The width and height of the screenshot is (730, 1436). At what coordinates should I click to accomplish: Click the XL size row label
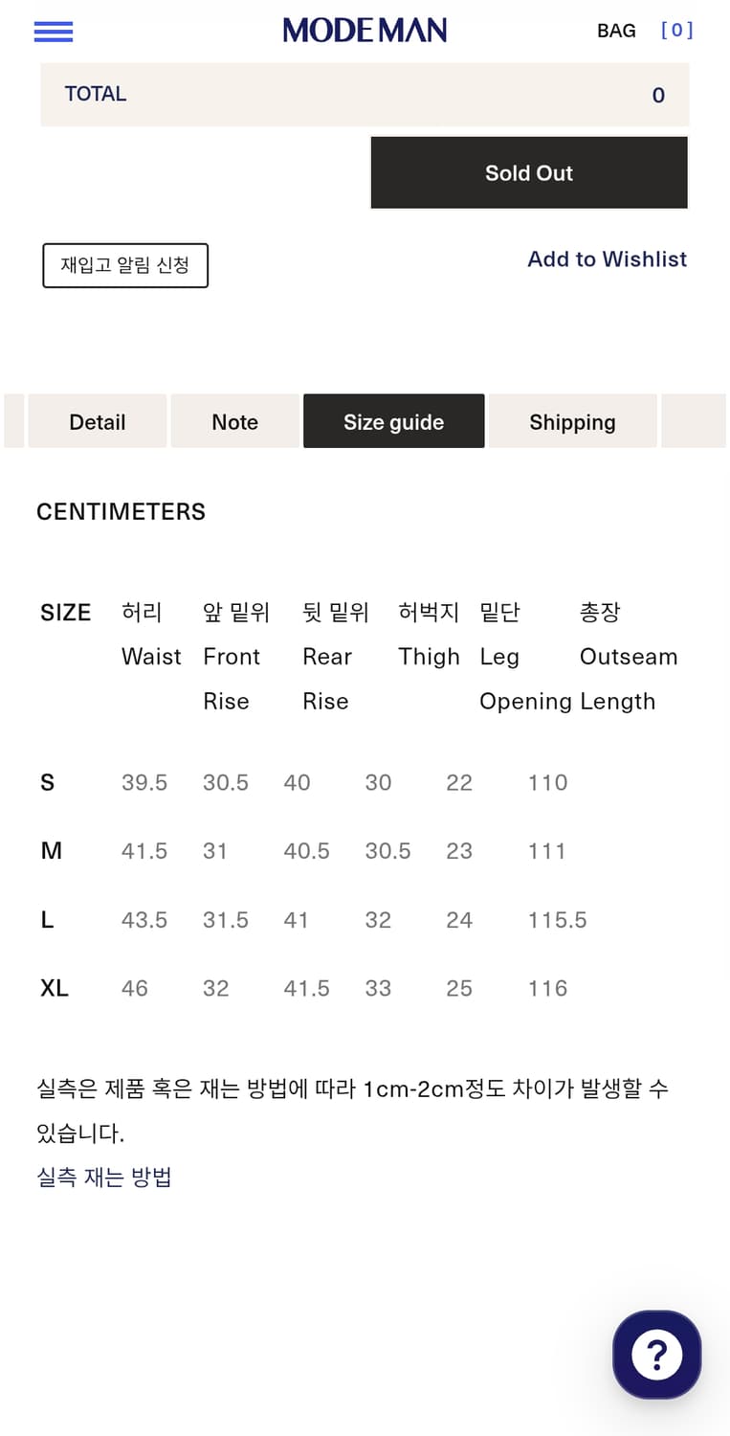point(55,988)
